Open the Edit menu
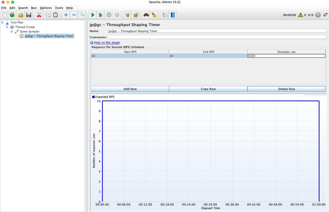This screenshot has height=212, width=329. click(x=12, y=8)
